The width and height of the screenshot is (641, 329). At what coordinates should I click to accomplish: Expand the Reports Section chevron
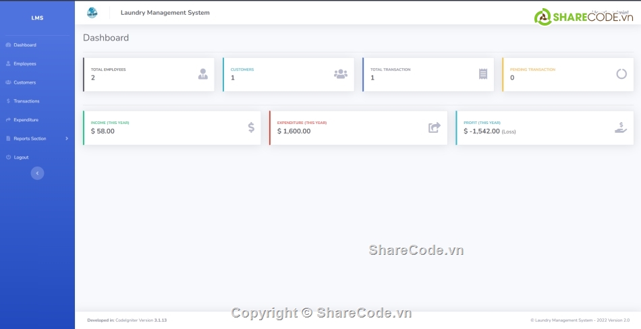[67, 139]
